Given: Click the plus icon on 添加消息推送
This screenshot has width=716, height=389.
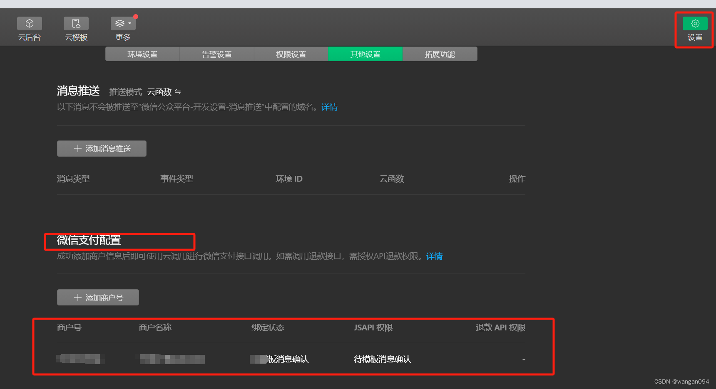Looking at the screenshot, I should tap(77, 148).
